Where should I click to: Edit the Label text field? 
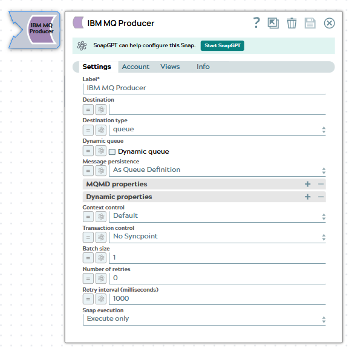[x=204, y=88]
